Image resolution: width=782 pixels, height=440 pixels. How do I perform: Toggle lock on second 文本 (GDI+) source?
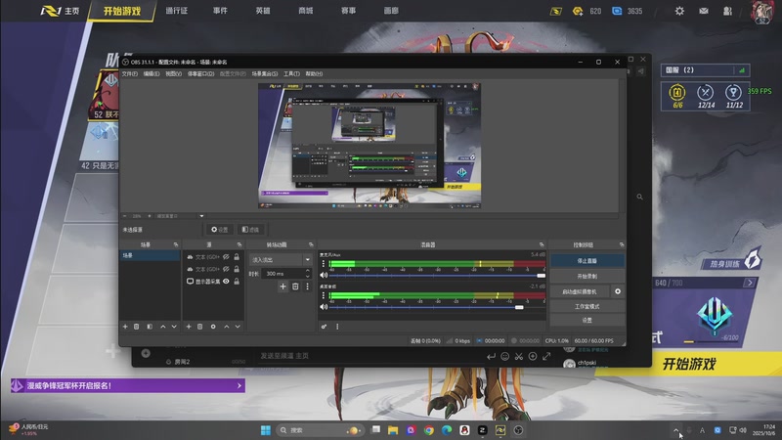237,269
